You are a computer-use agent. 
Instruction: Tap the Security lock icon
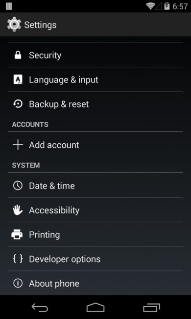pos(18,55)
